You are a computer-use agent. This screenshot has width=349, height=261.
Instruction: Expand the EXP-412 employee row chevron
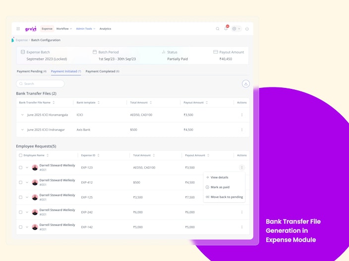click(x=27, y=182)
